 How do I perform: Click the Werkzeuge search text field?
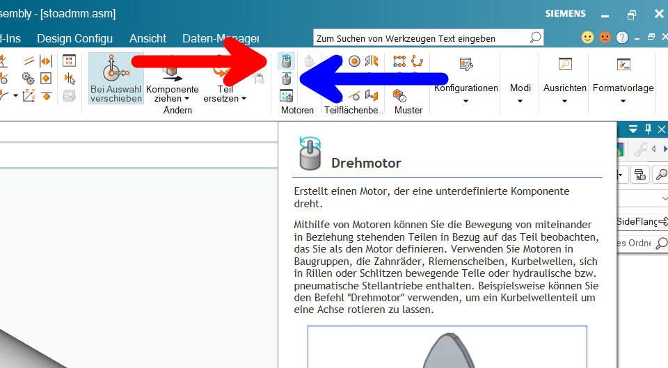(x=422, y=38)
